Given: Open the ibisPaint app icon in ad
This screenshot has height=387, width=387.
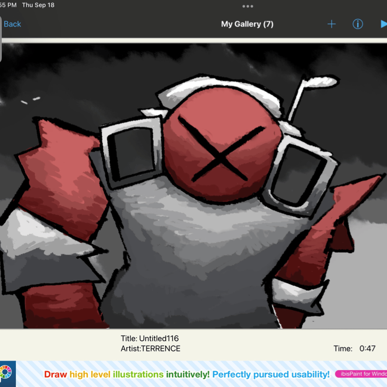Looking at the screenshot, I should pyautogui.click(x=8, y=374).
